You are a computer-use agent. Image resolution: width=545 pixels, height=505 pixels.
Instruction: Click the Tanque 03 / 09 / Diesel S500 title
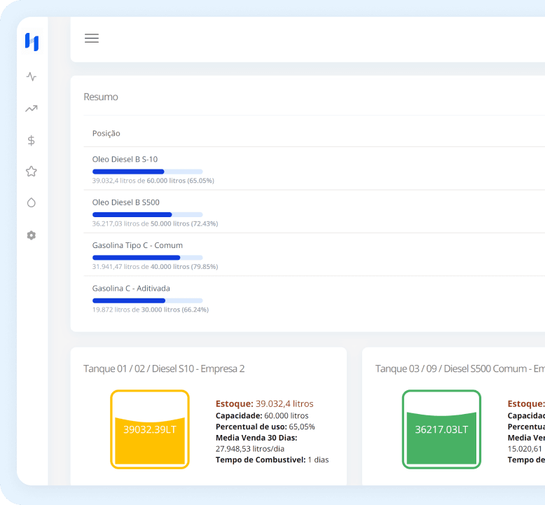coord(460,368)
